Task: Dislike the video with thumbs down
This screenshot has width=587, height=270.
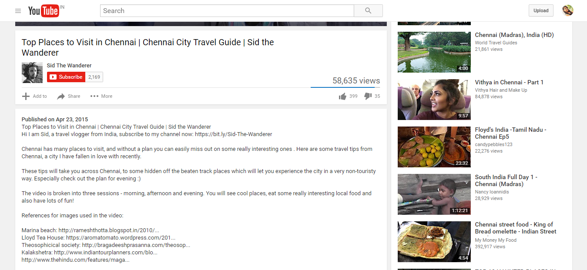Action: (x=368, y=96)
